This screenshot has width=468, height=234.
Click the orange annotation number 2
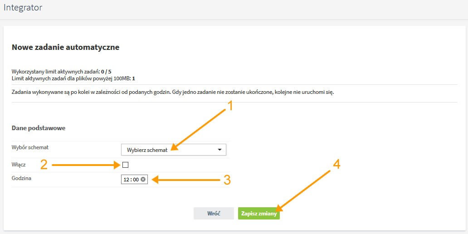44,165
